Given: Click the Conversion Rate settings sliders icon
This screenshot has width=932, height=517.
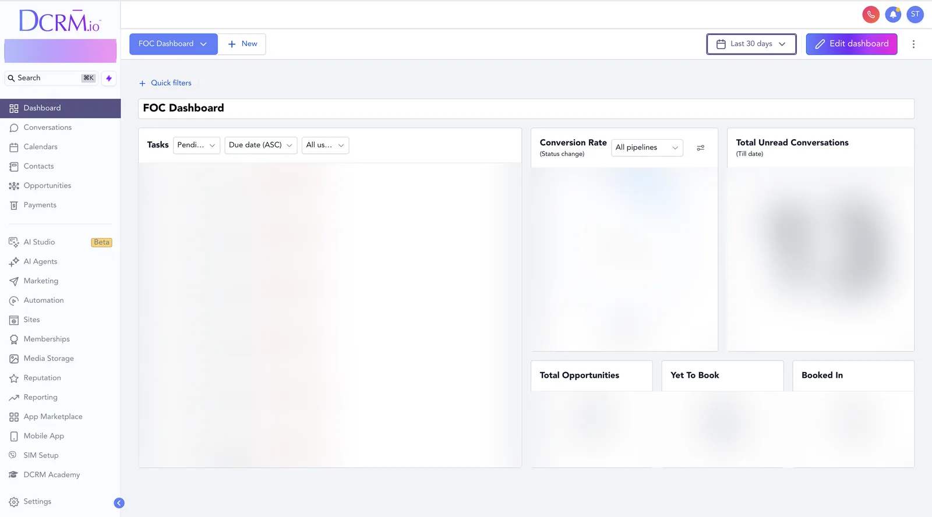Looking at the screenshot, I should pyautogui.click(x=701, y=148).
